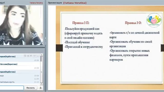Increase chat font size with T-up icon
This screenshot has height=92, width=164.
pos(34,56)
